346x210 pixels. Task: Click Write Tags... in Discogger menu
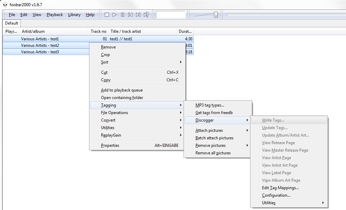[x=289, y=120]
